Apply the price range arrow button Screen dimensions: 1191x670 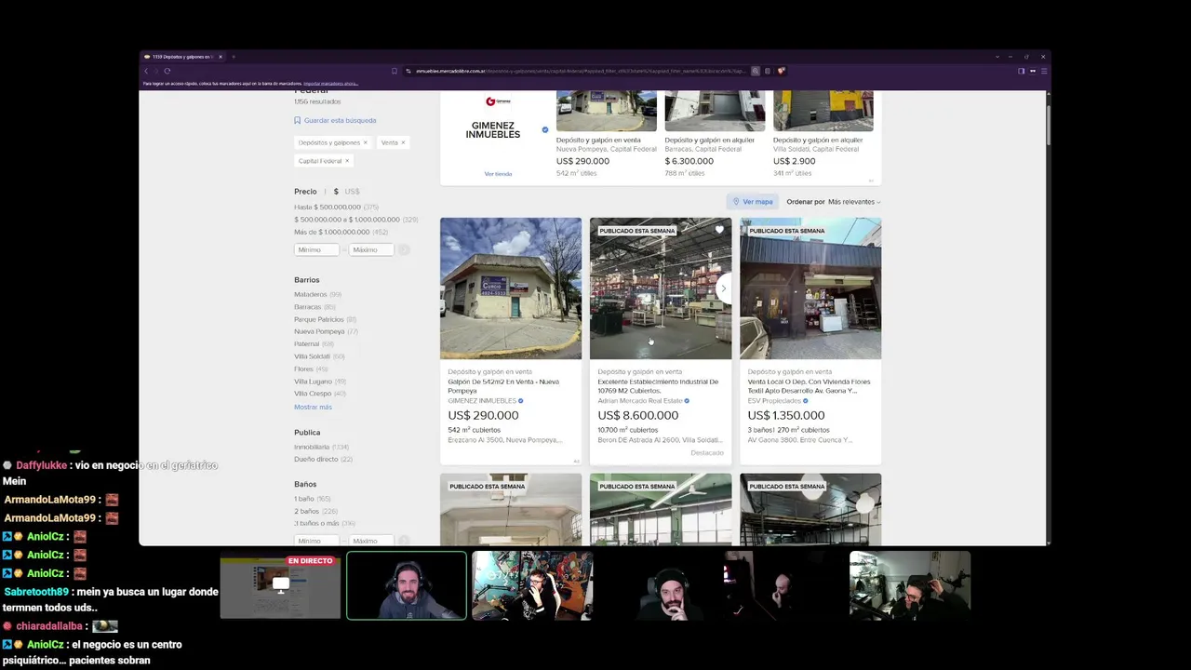click(x=404, y=249)
